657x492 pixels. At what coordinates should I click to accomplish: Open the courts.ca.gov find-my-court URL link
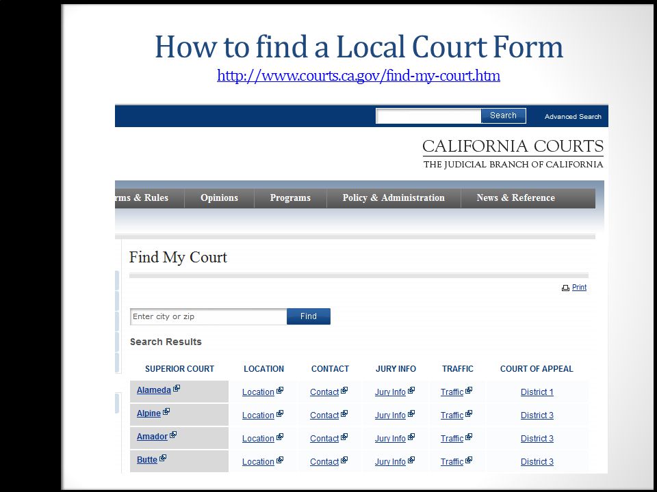click(358, 76)
